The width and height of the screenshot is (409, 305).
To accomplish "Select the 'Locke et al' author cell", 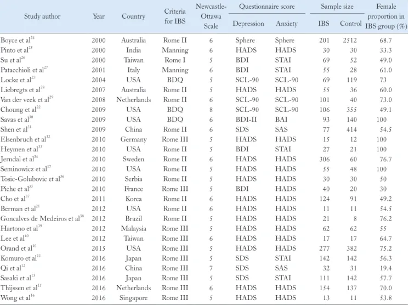I will (x=18, y=80).
